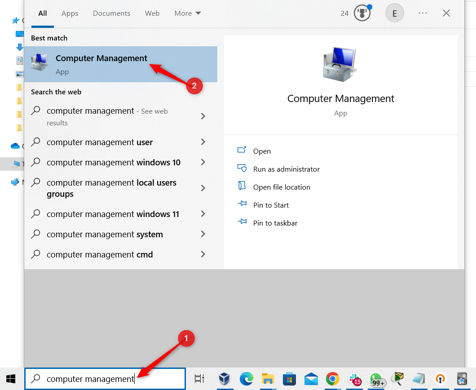
Task: Switch to the Documents tab
Action: (111, 13)
